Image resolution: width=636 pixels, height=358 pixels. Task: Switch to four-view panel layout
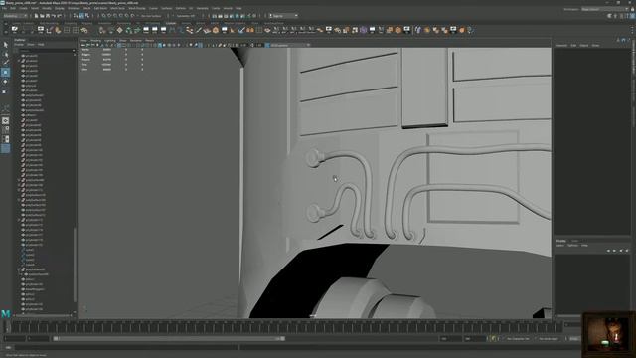[x=5, y=130]
